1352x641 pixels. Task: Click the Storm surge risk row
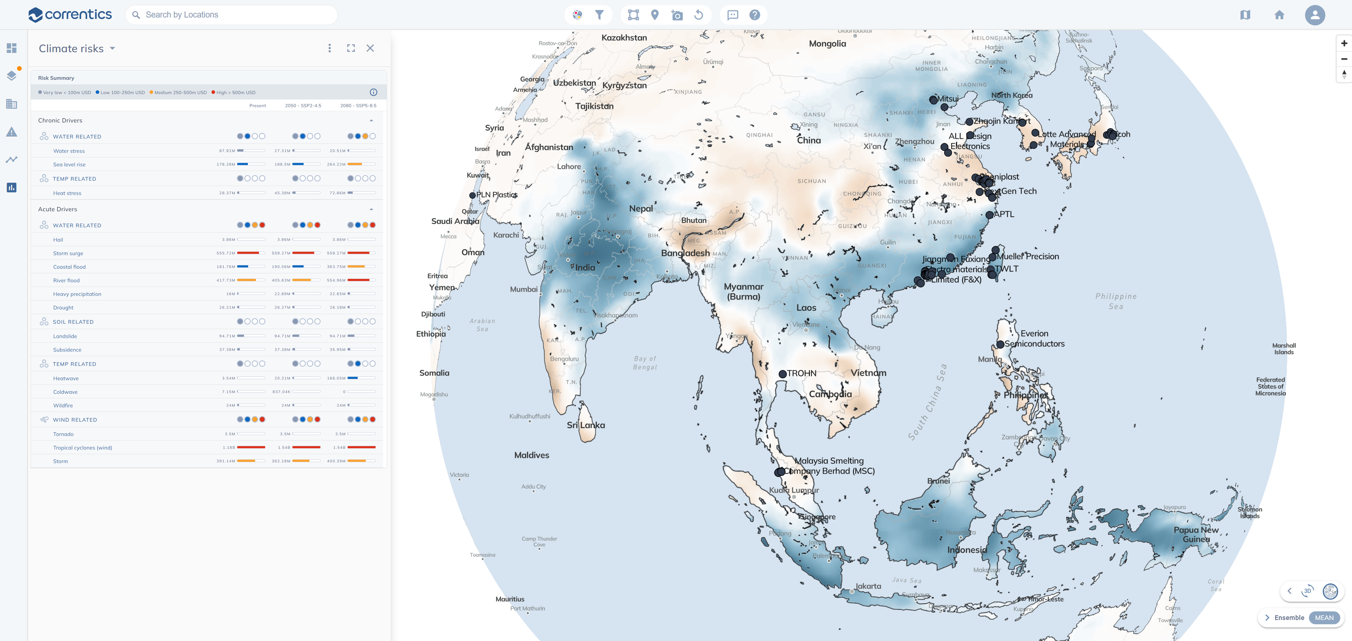pyautogui.click(x=68, y=253)
